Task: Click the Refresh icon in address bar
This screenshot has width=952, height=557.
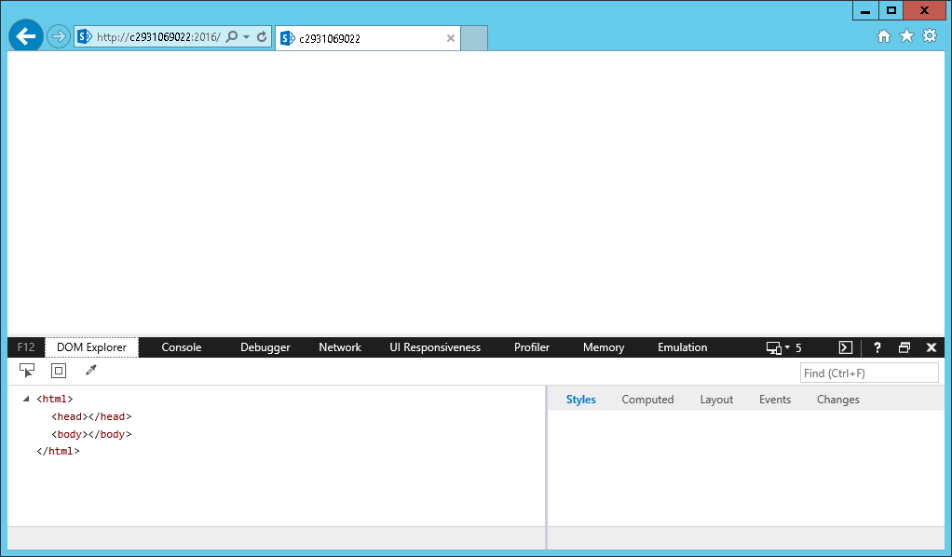Action: coord(262,37)
